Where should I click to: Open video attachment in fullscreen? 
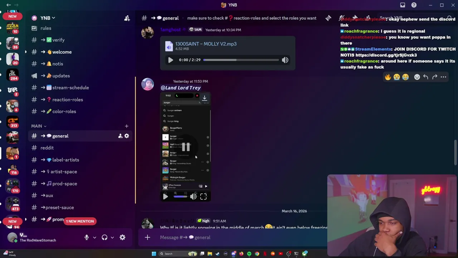203,196
